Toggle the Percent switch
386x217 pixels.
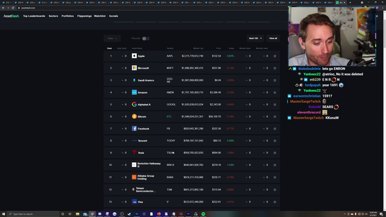tap(146, 39)
